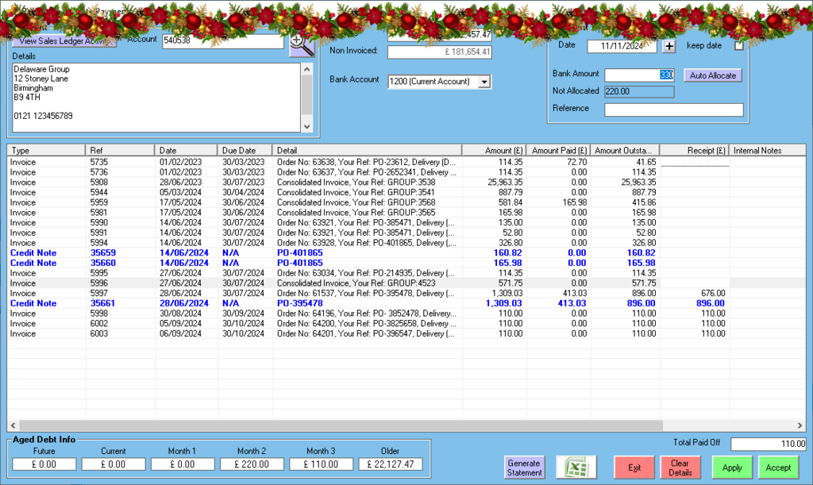Sort by the Due Date column header
Image resolution: width=813 pixels, height=485 pixels.
pos(245,150)
